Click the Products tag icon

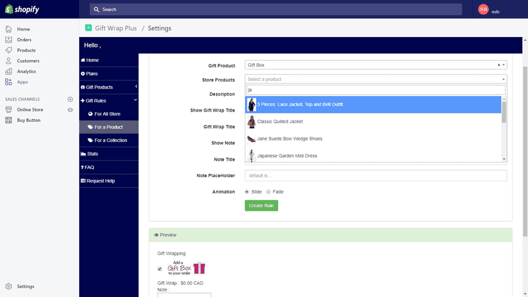9,50
